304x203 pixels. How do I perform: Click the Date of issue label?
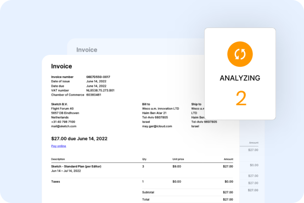(60, 81)
